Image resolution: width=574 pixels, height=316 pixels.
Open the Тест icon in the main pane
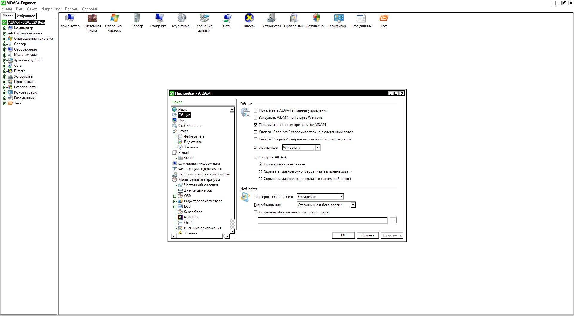[384, 21]
